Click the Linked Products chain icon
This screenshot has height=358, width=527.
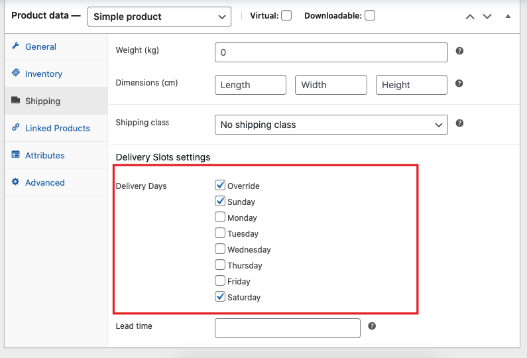click(15, 127)
